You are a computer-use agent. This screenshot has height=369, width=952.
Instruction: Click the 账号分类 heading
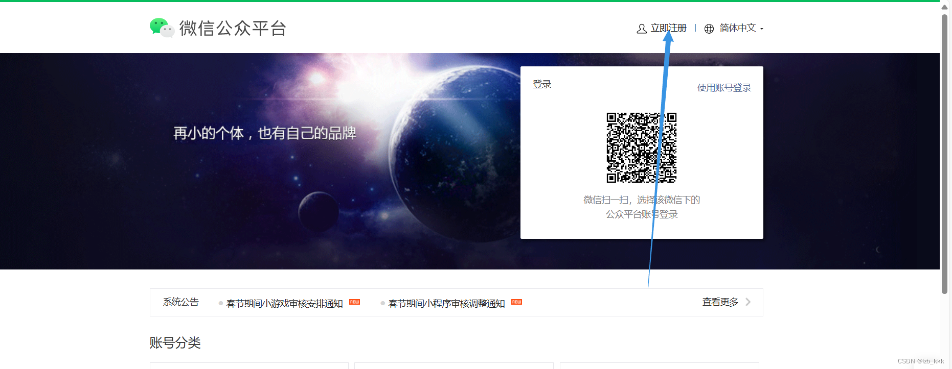(x=175, y=342)
